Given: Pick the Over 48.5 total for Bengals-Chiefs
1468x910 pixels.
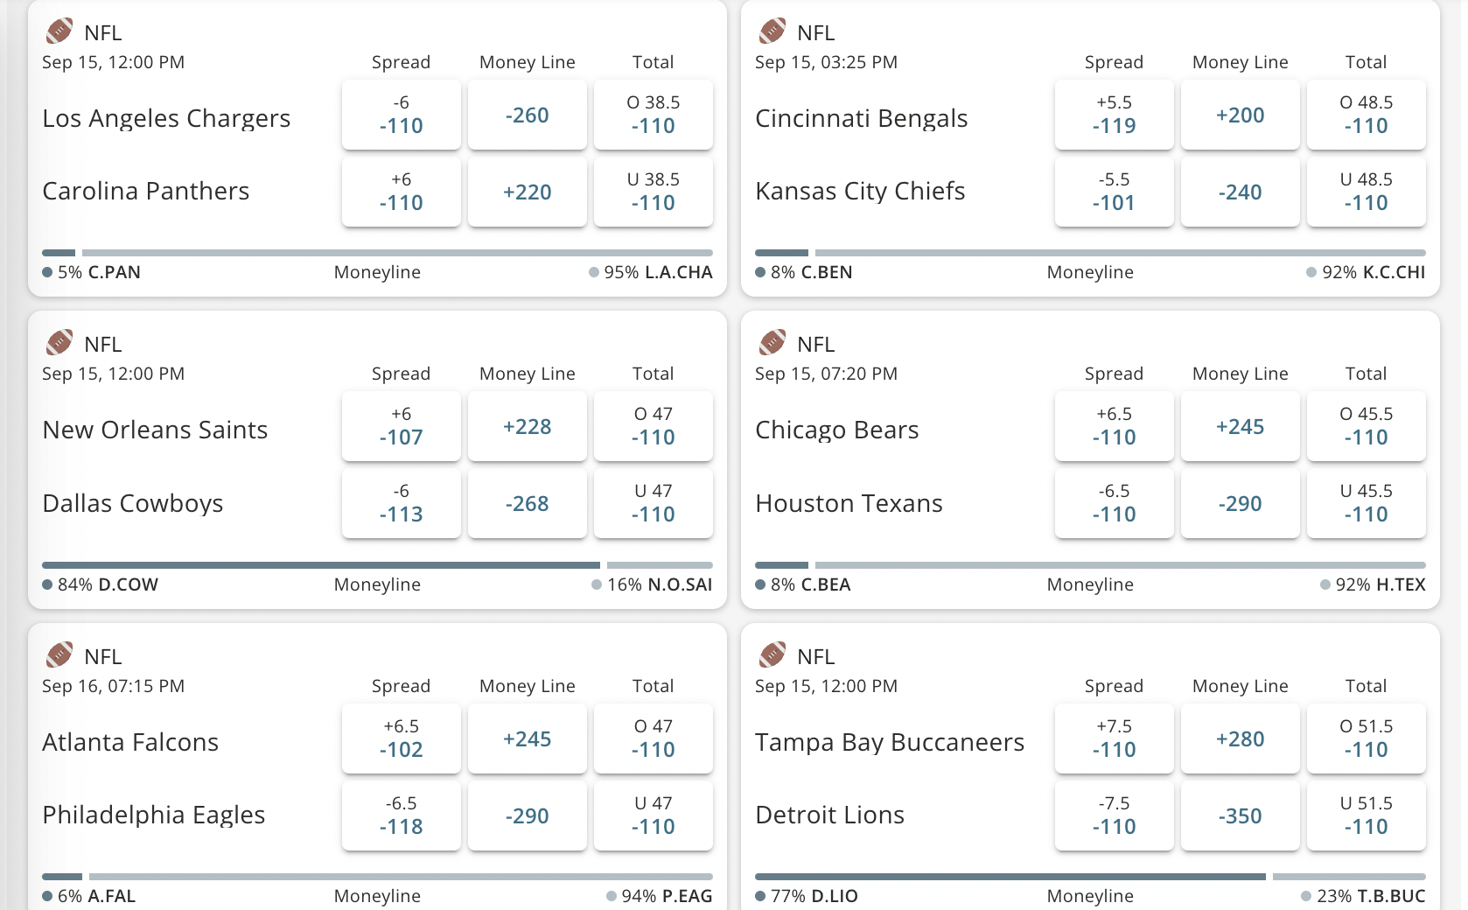Looking at the screenshot, I should click(1367, 115).
